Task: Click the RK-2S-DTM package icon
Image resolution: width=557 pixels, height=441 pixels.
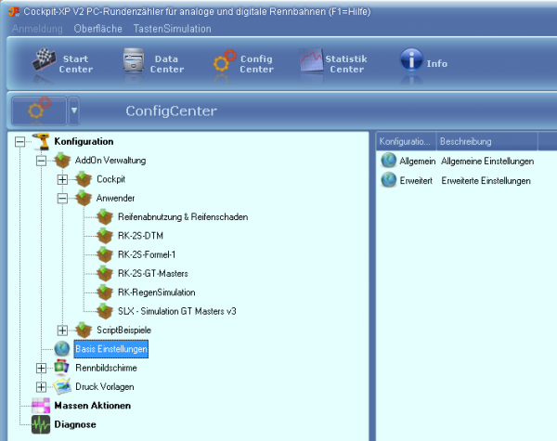Action: pos(105,236)
